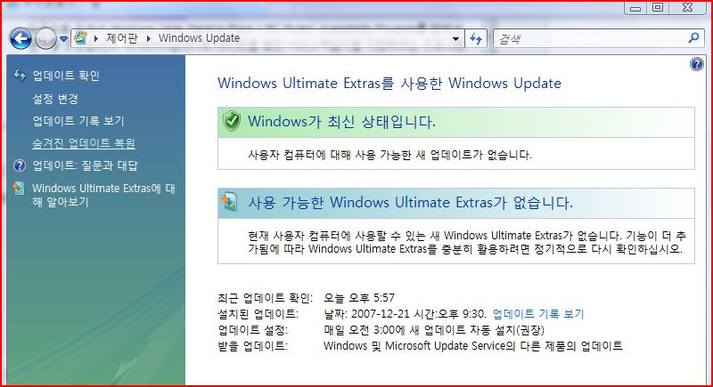Screen dimensions: 713x387
Task: Expand the breadcrumb arrow before Windows Update
Action: [149, 38]
